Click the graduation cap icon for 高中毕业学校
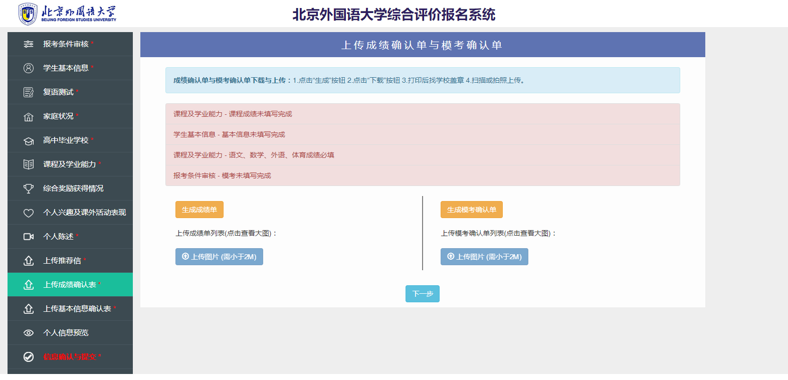 pyautogui.click(x=29, y=140)
